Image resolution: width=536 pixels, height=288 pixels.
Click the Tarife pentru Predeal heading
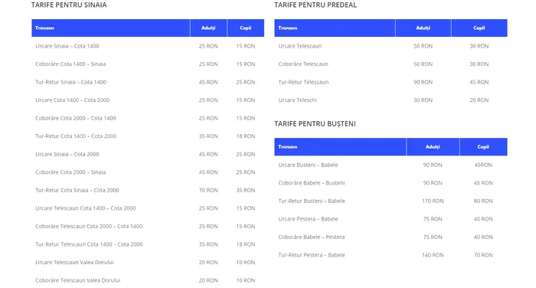315,5
